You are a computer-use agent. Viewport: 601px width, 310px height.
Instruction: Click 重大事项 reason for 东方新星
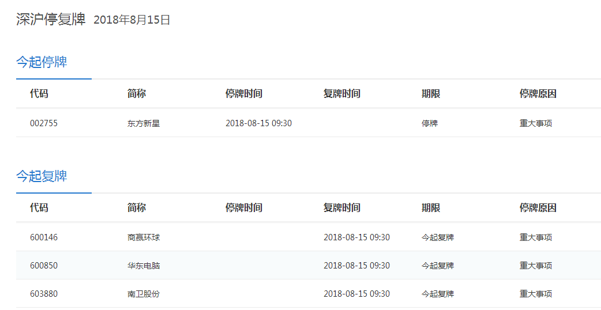pyautogui.click(x=536, y=123)
